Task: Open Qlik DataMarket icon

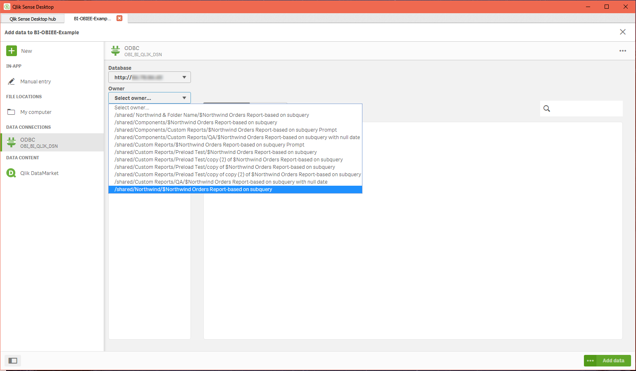Action: point(11,173)
